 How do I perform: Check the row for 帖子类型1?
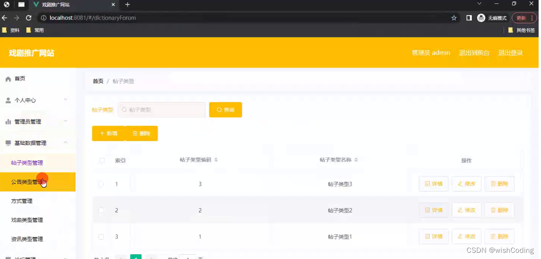[x=101, y=237]
